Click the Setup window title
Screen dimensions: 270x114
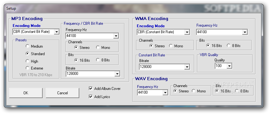(11, 8)
